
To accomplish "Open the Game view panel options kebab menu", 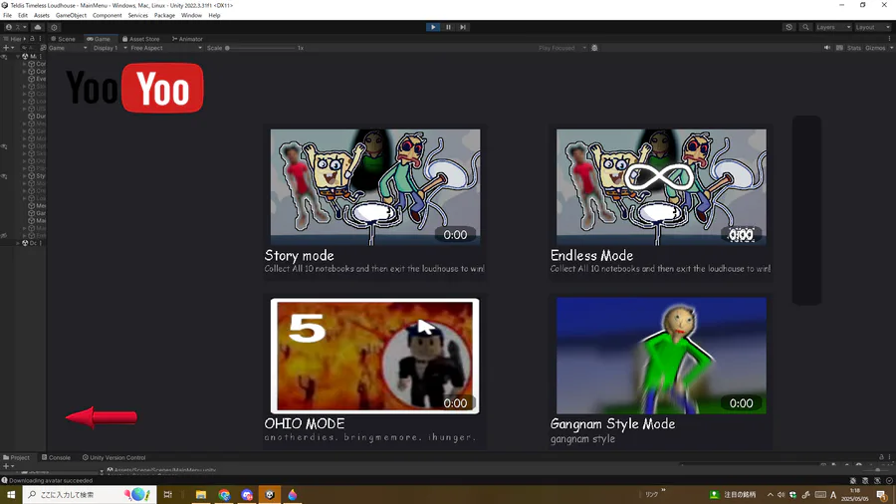I will (x=890, y=39).
